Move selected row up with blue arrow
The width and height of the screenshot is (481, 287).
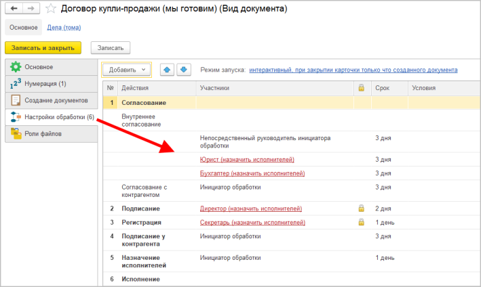click(x=167, y=70)
